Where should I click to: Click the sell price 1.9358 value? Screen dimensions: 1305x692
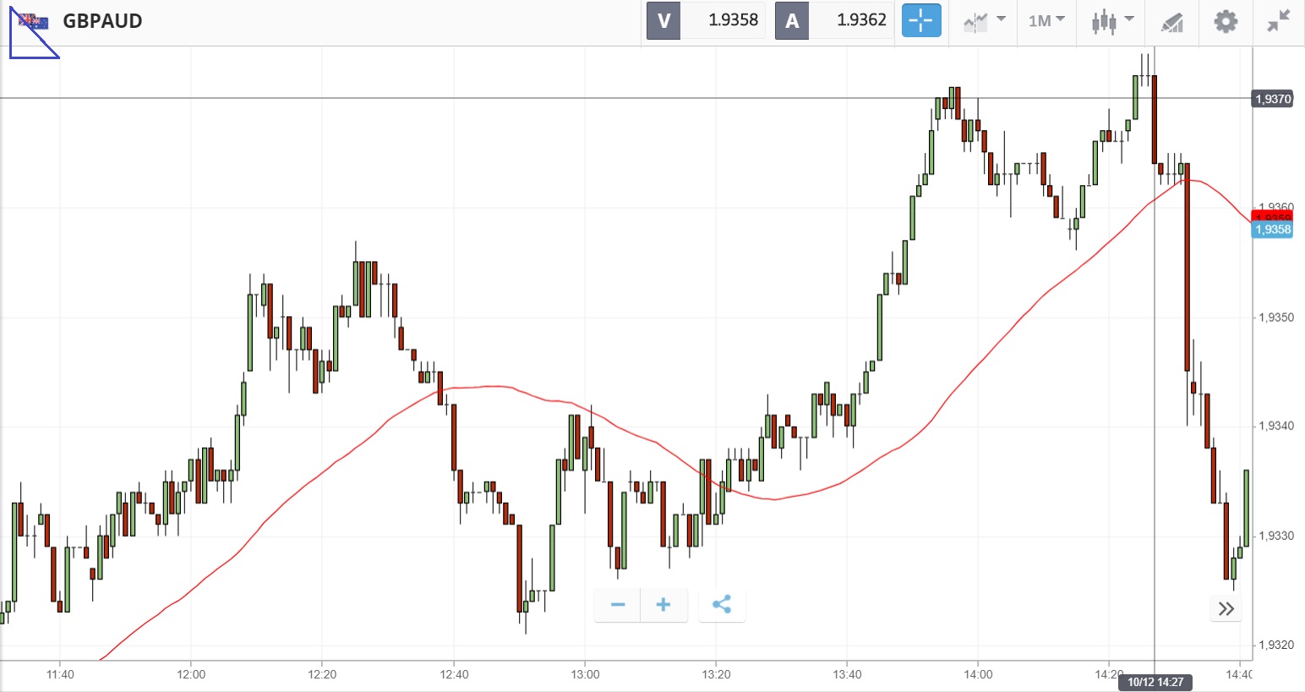pyautogui.click(x=733, y=21)
